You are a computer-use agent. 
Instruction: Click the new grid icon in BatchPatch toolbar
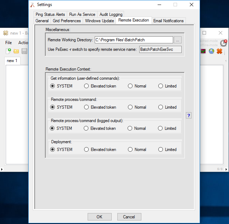pyautogui.click(x=8, y=51)
